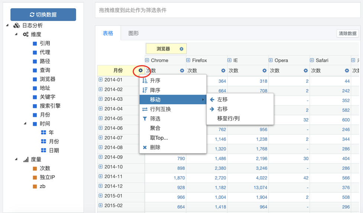The width and height of the screenshot is (363, 213).
Task: Click the gear icon in Safari 次数 column
Action: [347, 71]
